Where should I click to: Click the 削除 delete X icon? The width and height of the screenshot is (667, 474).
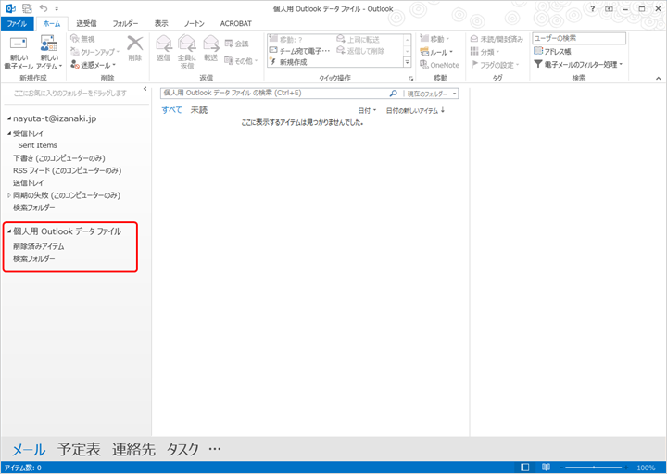[x=135, y=44]
